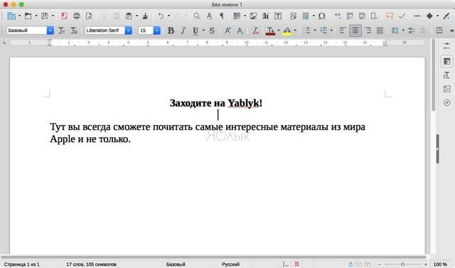Expand the New document templates arrow
This screenshot has height=268, width=455.
pyautogui.click(x=19, y=16)
